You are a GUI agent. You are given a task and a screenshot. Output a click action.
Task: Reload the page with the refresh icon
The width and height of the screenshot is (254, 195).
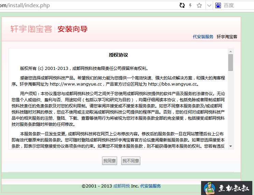[x=182, y=5]
